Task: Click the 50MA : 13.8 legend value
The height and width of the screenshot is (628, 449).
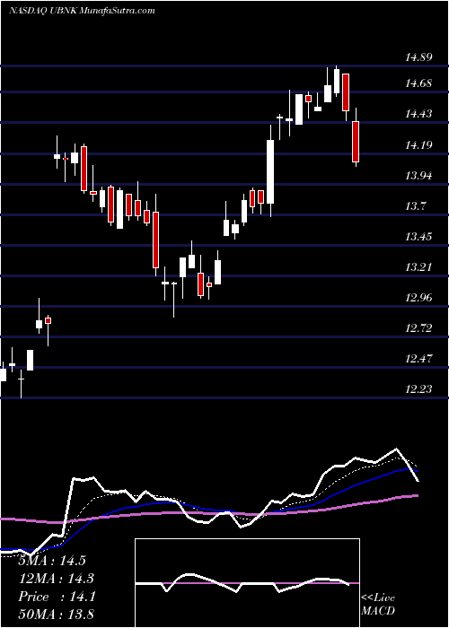Action: point(57,614)
